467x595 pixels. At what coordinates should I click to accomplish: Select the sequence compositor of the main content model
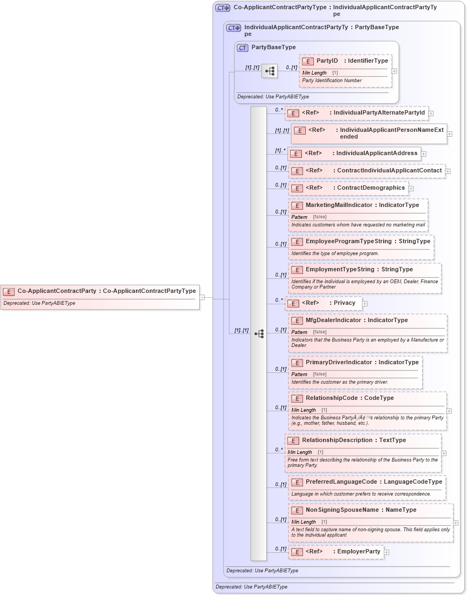[x=259, y=333]
